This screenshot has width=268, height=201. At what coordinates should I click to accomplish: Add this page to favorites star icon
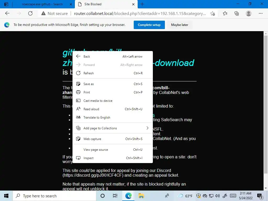pos(213,13)
